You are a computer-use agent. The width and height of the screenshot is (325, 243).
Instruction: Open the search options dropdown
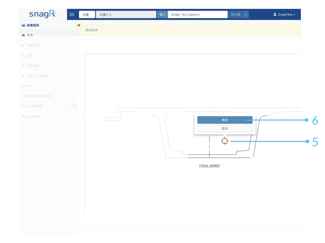point(162,15)
